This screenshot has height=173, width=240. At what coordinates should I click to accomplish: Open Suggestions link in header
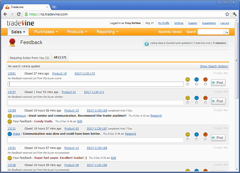point(209,23)
